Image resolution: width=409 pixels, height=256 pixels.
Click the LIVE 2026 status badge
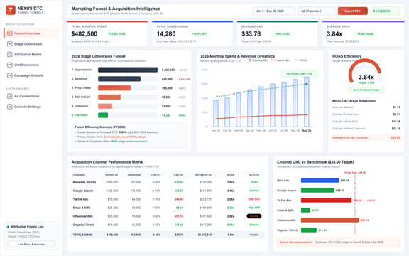point(385,11)
